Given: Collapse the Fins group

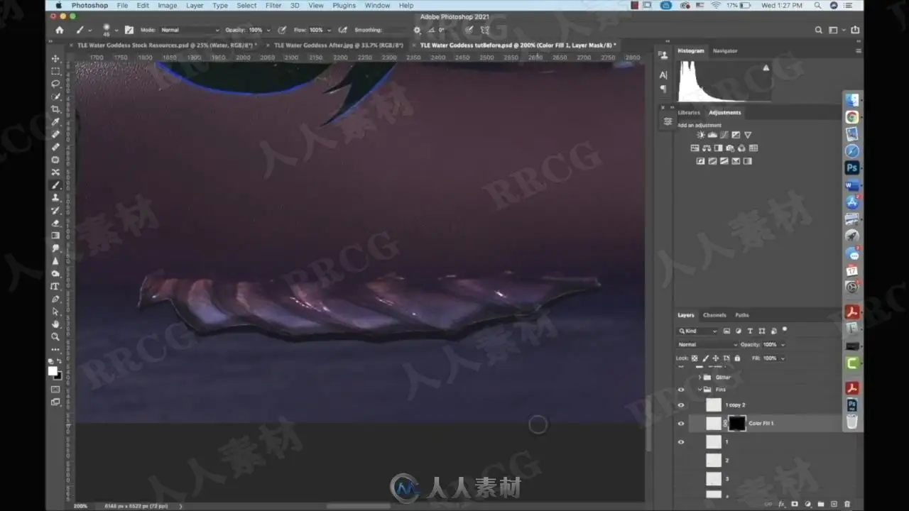Looking at the screenshot, I should pos(700,390).
